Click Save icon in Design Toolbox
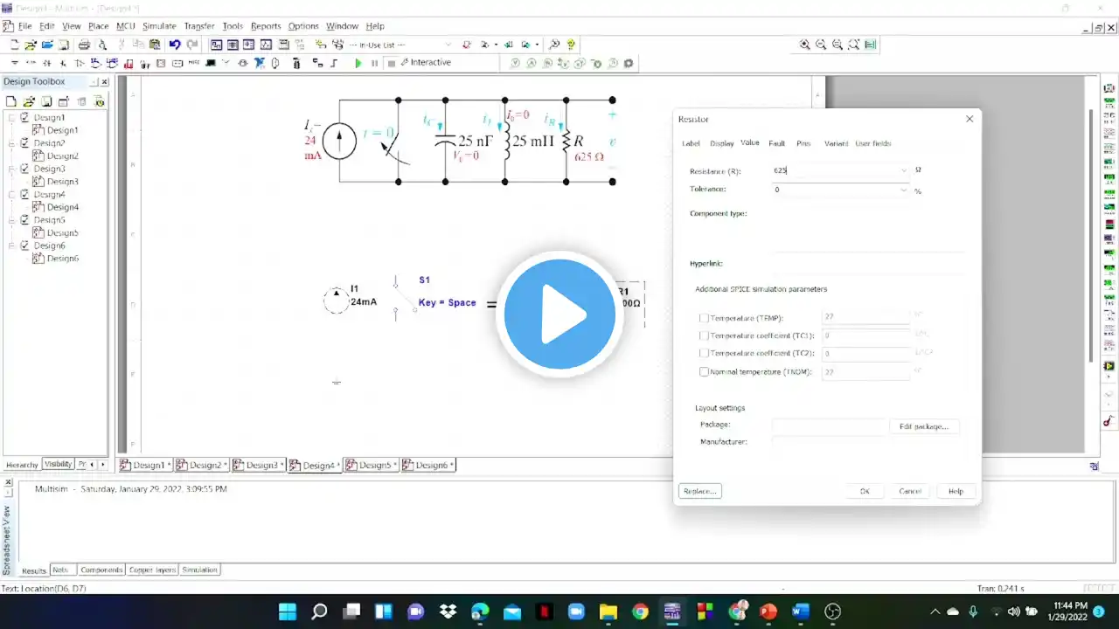1119x629 pixels. coord(46,101)
